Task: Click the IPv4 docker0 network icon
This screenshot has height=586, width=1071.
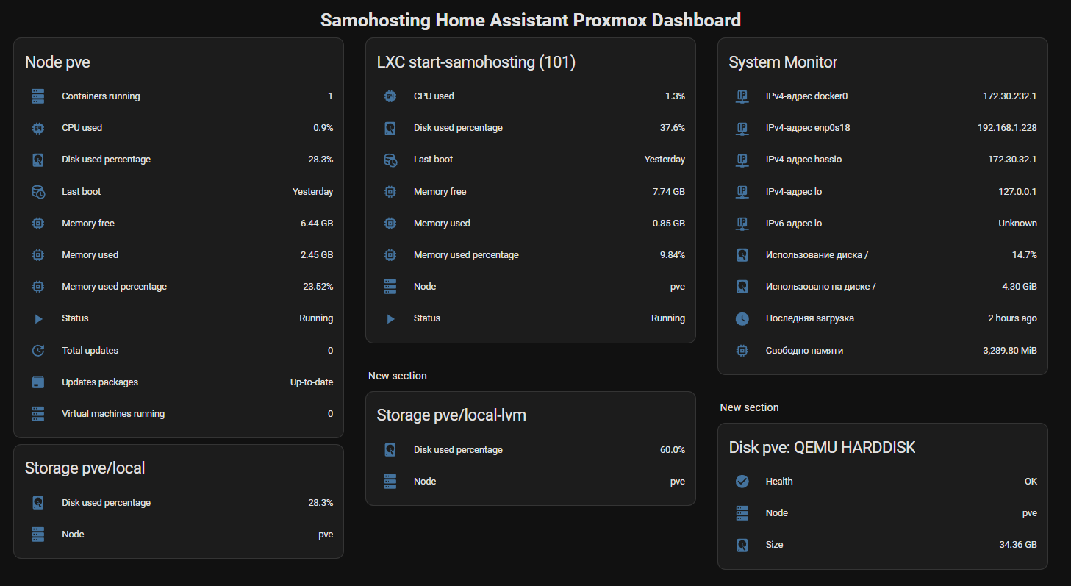Action: coord(742,96)
